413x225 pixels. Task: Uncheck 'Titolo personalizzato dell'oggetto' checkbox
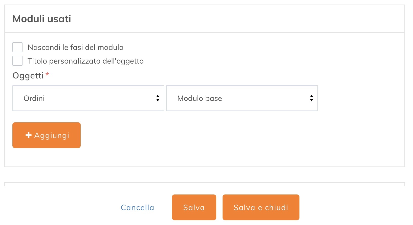(17, 61)
